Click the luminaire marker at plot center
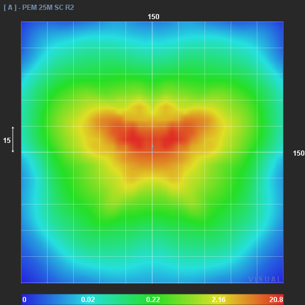Screen dimensions: 305x305 (x=152, y=149)
